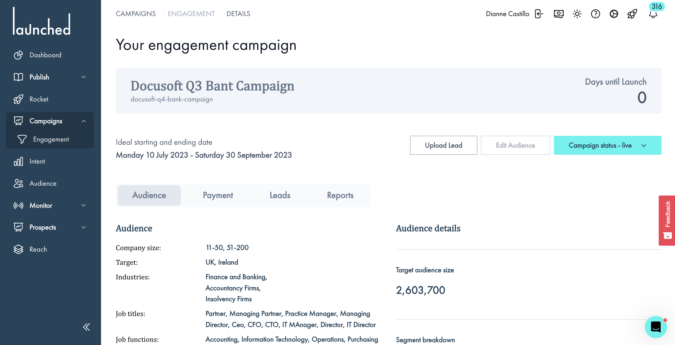
Task: Open the chat support bubble
Action: coord(656,327)
